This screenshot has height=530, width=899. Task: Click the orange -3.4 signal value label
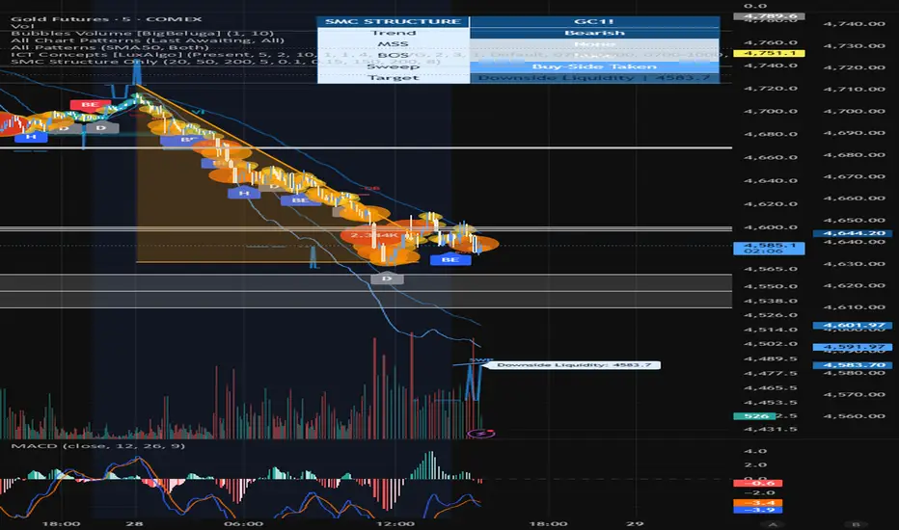758,502
